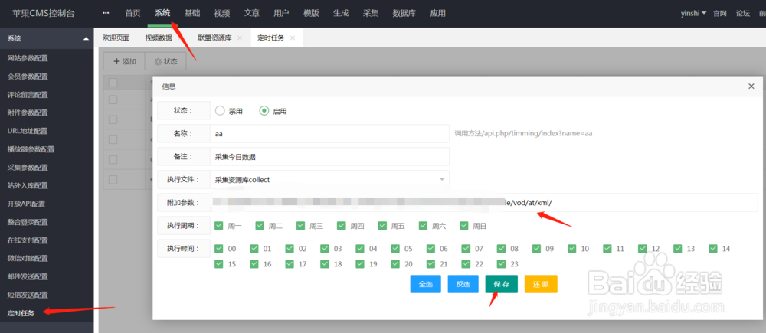Close the 联盟资源库 tab
The width and height of the screenshot is (766, 333).
click(240, 38)
